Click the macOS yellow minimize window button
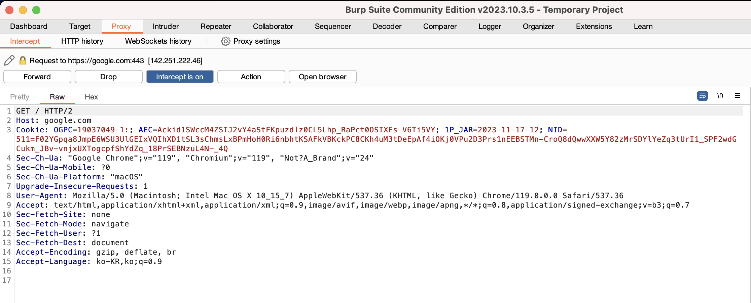This screenshot has height=303, width=751. [x=23, y=10]
